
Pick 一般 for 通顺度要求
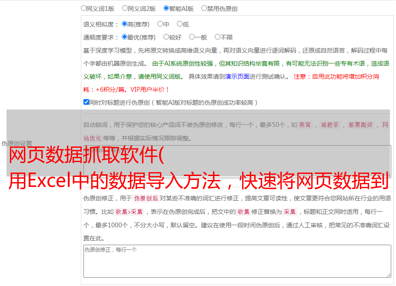192,37
